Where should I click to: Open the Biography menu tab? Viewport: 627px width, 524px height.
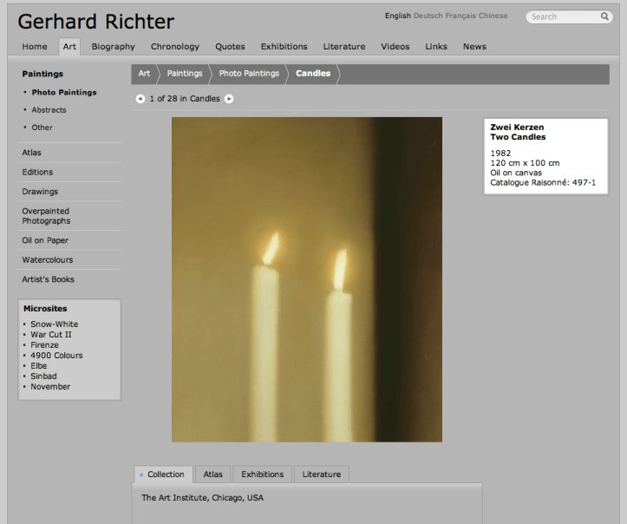click(x=114, y=47)
